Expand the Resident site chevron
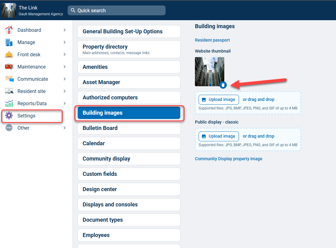 point(65,91)
